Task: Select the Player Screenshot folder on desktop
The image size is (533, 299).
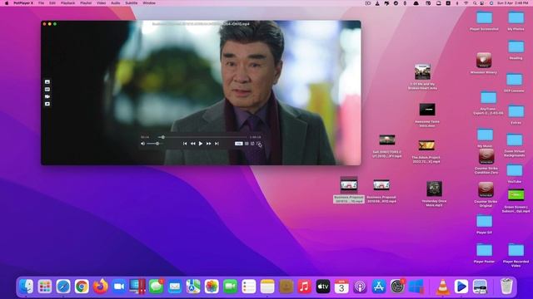Action: pos(484,17)
